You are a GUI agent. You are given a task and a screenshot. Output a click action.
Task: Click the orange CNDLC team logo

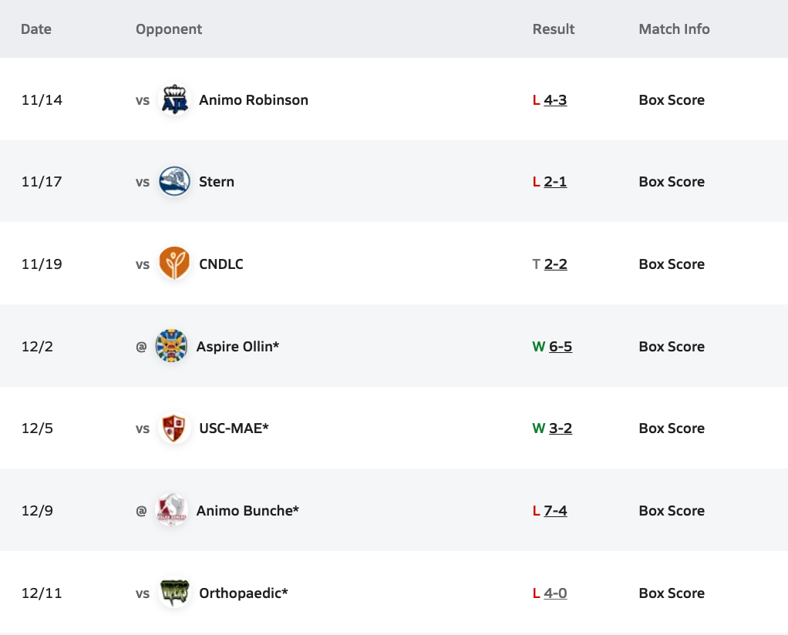174,264
